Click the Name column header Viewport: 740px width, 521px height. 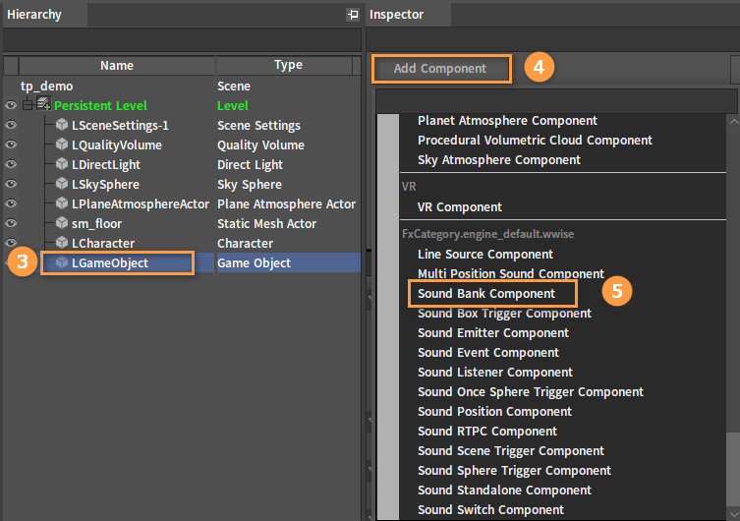pos(117,66)
